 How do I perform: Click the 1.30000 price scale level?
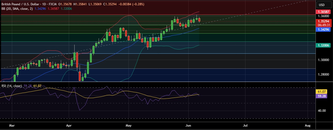323,60
